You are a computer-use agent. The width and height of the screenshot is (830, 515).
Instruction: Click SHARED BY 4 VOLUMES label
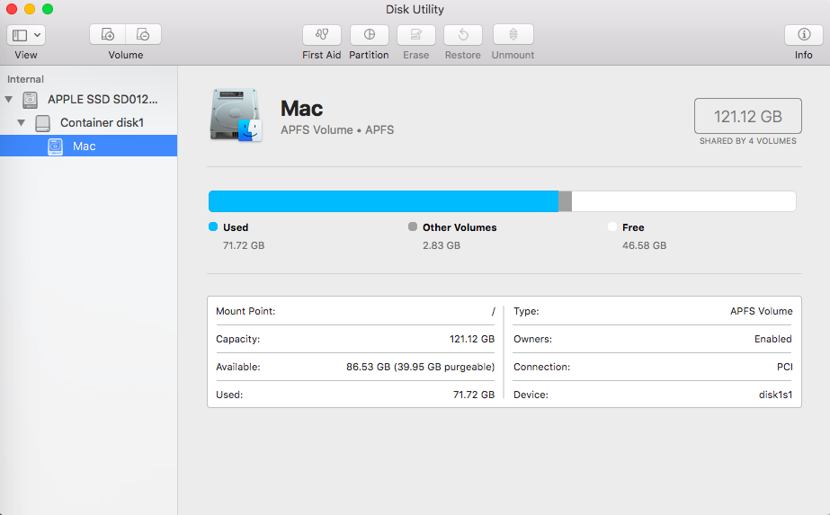(x=747, y=141)
